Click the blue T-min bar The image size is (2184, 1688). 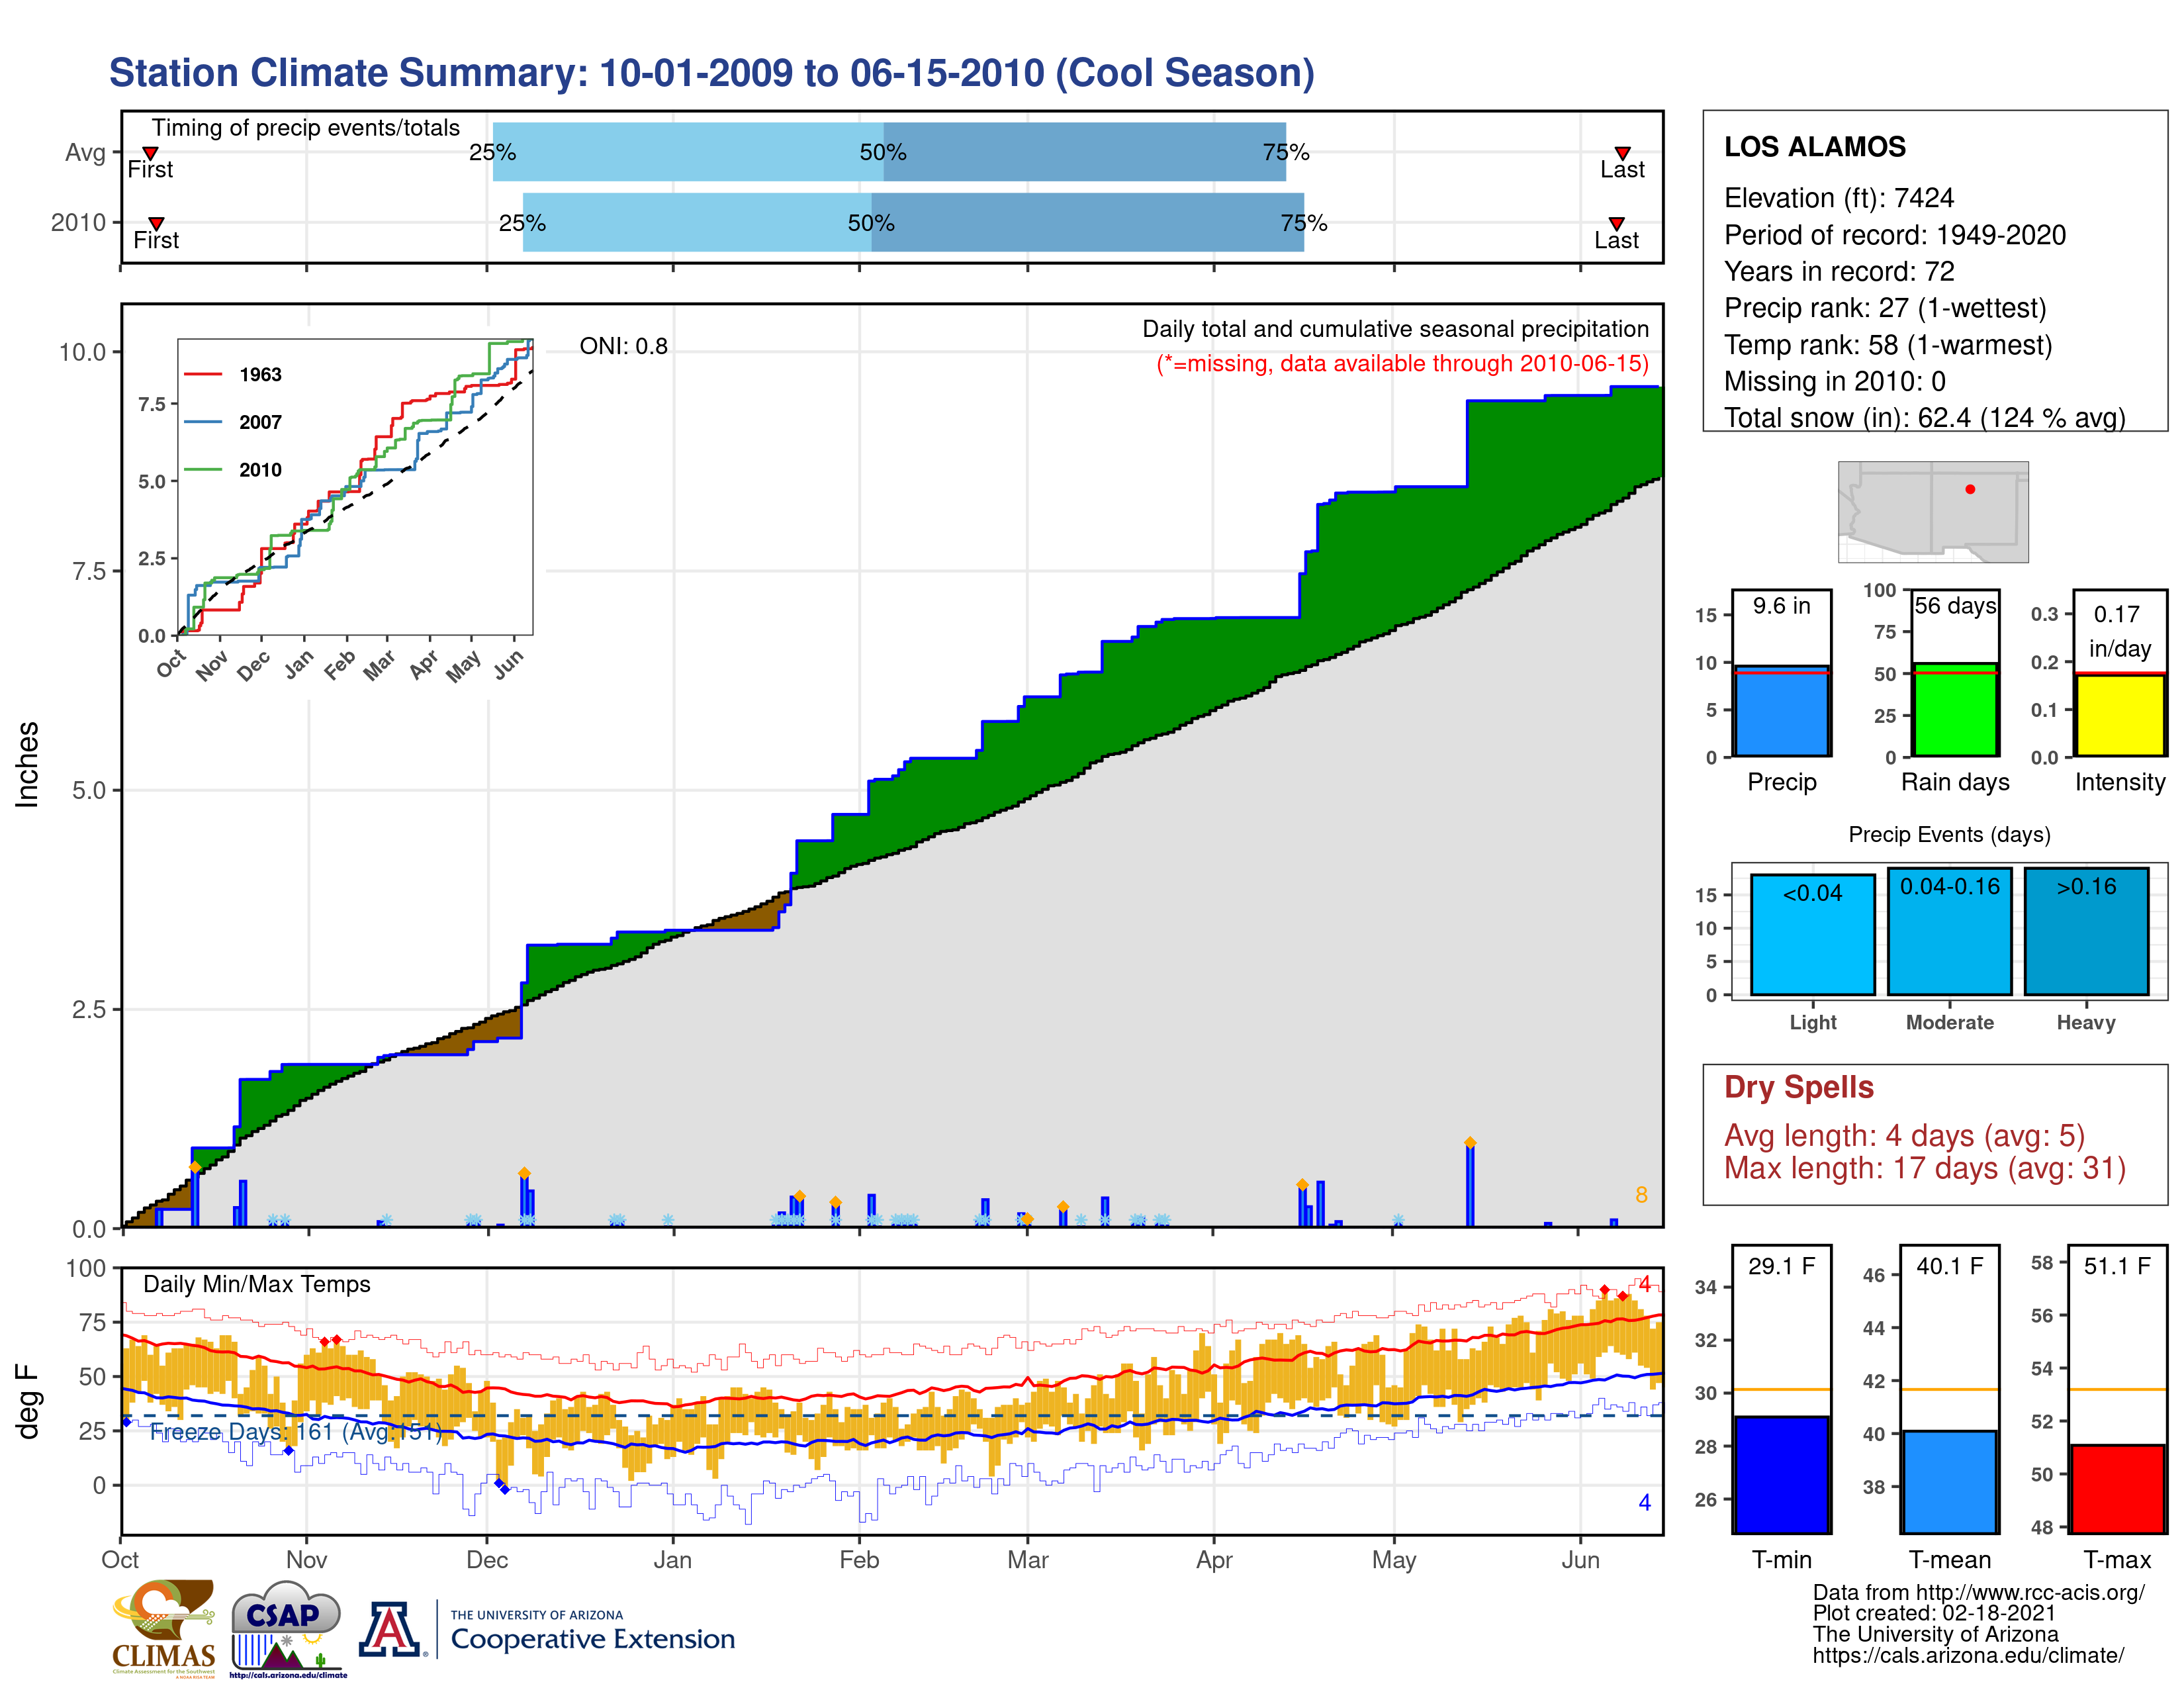coord(1781,1474)
